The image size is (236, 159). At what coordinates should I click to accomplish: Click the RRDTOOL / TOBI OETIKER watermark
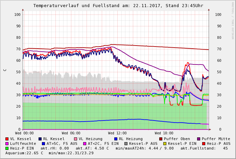tap(232, 20)
